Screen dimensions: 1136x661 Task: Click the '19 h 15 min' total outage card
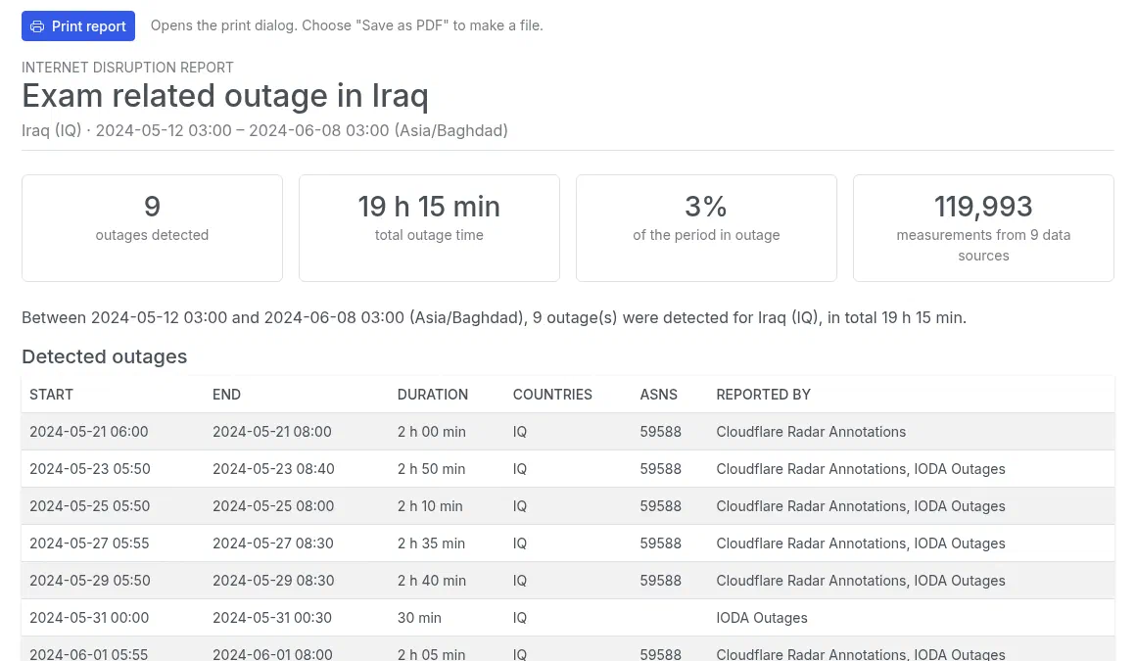pos(429,227)
